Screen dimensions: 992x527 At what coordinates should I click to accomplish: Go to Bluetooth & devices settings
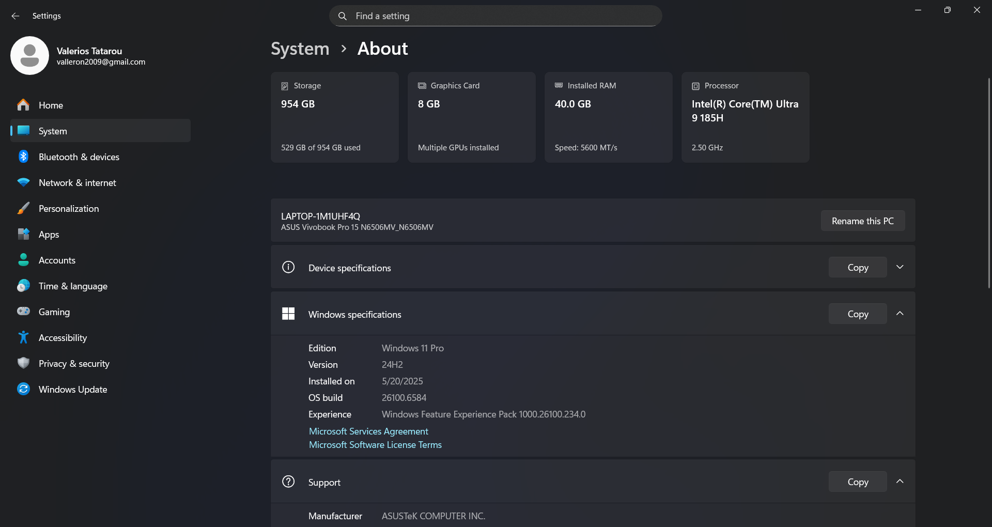pos(100,157)
